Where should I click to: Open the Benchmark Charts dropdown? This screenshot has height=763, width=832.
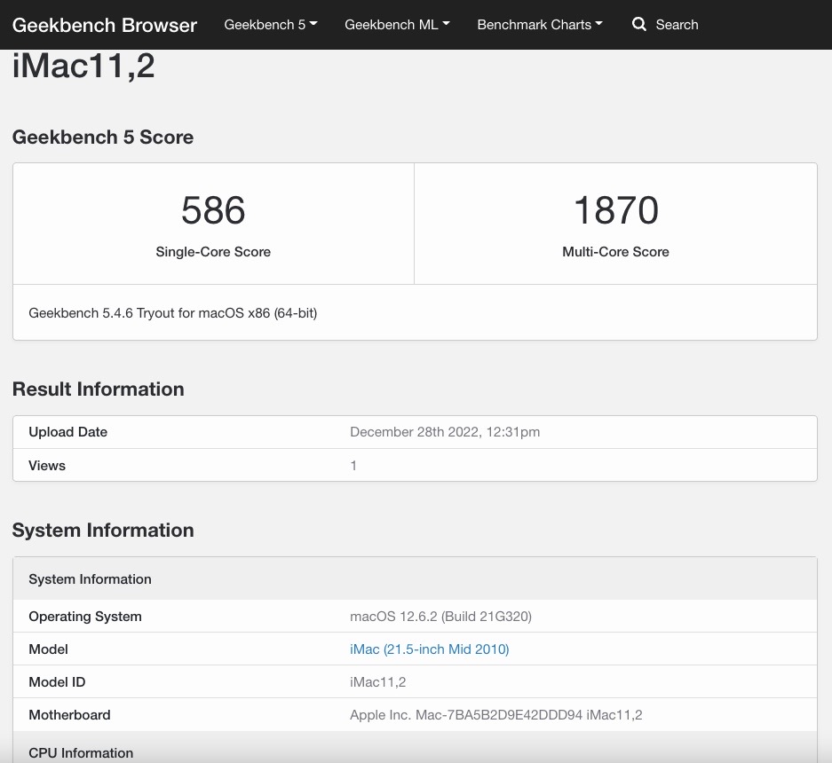540,24
